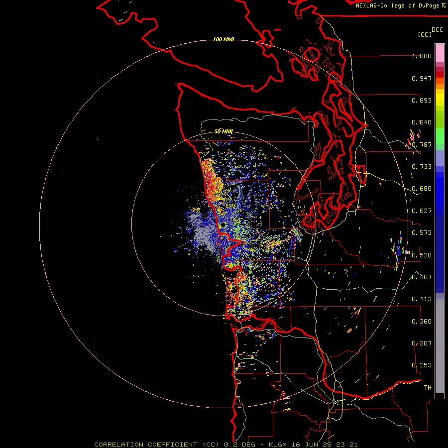Pick the gray segment of the color bar
Screen dimensions: 448x448
[x=440, y=346]
